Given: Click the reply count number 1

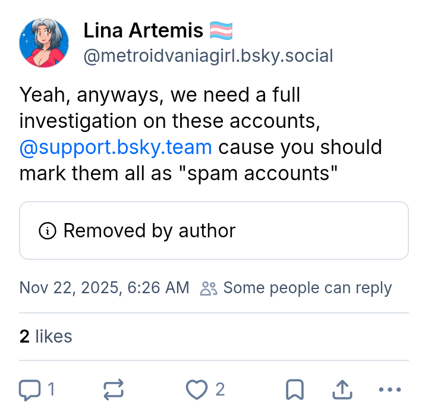Looking at the screenshot, I should click(51, 390).
